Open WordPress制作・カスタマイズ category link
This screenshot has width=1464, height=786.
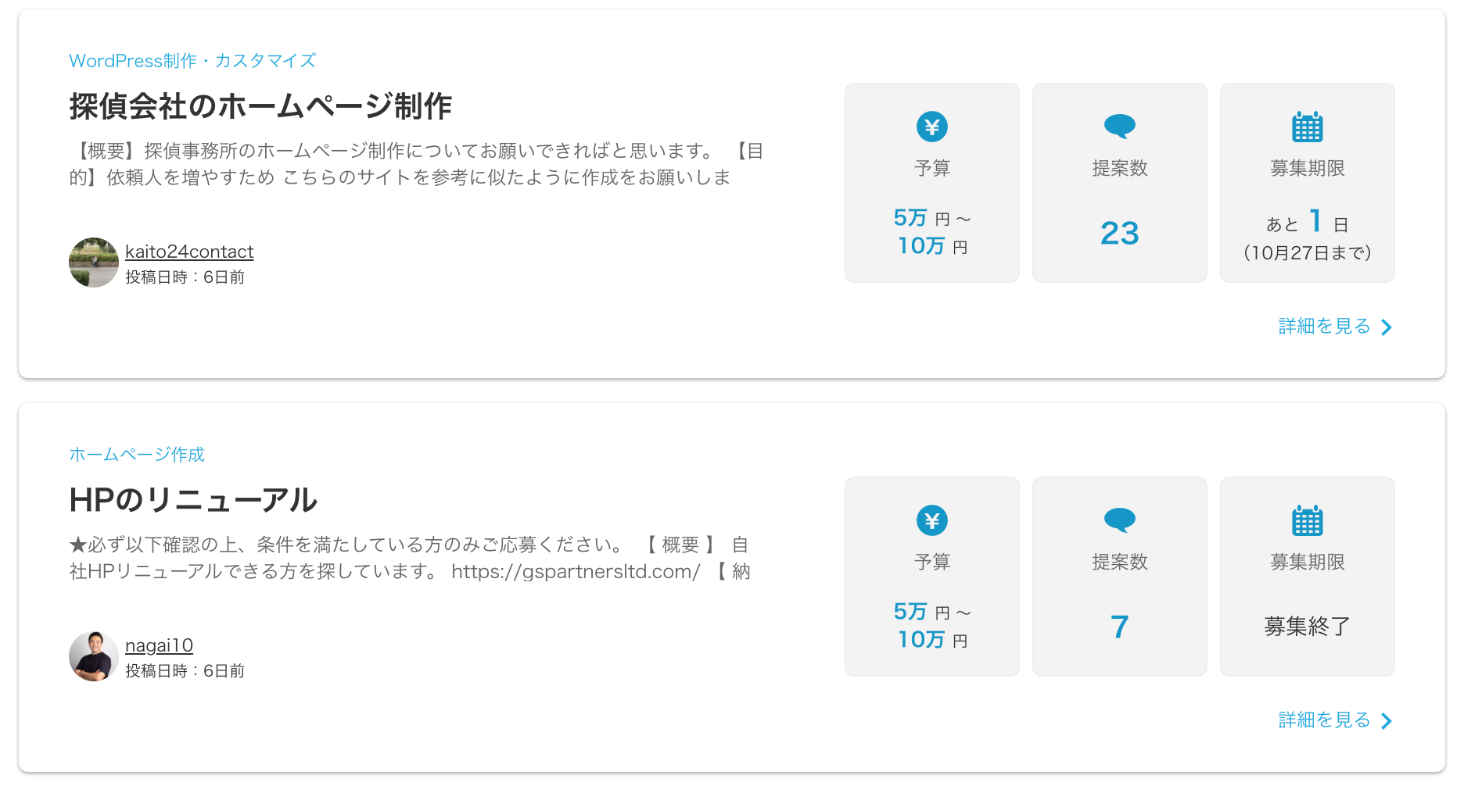click(x=192, y=61)
